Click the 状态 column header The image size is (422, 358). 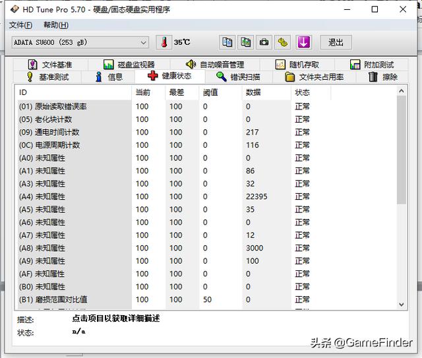[311, 92]
